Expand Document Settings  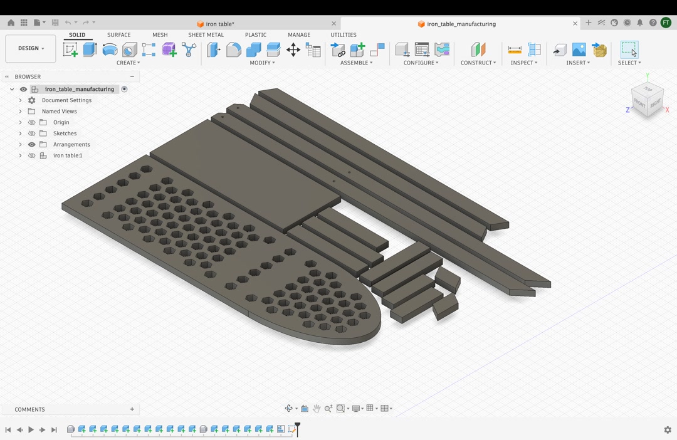20,100
